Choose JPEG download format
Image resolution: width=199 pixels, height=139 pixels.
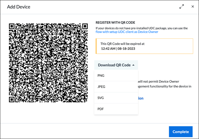pos(116,87)
